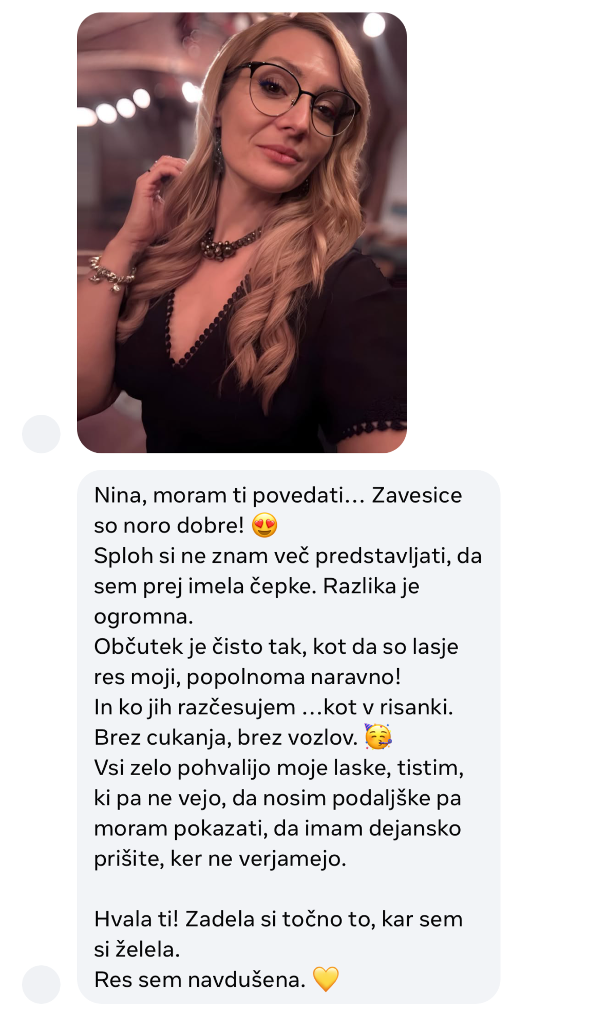605x1011 pixels.
Task: Click the beaded necklace in the photo
Action: (x=230, y=245)
